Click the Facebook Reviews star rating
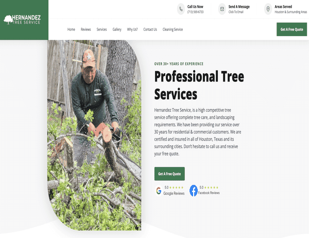309x238 pixels. 211,188
